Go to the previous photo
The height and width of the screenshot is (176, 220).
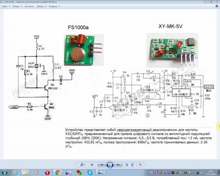pos(102,165)
